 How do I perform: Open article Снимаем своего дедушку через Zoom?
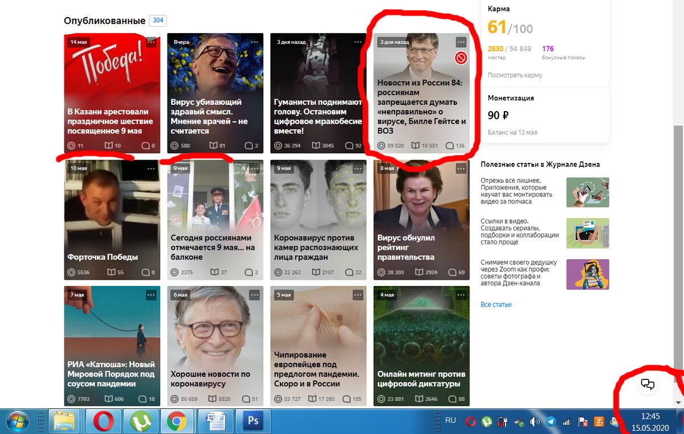coord(519,272)
